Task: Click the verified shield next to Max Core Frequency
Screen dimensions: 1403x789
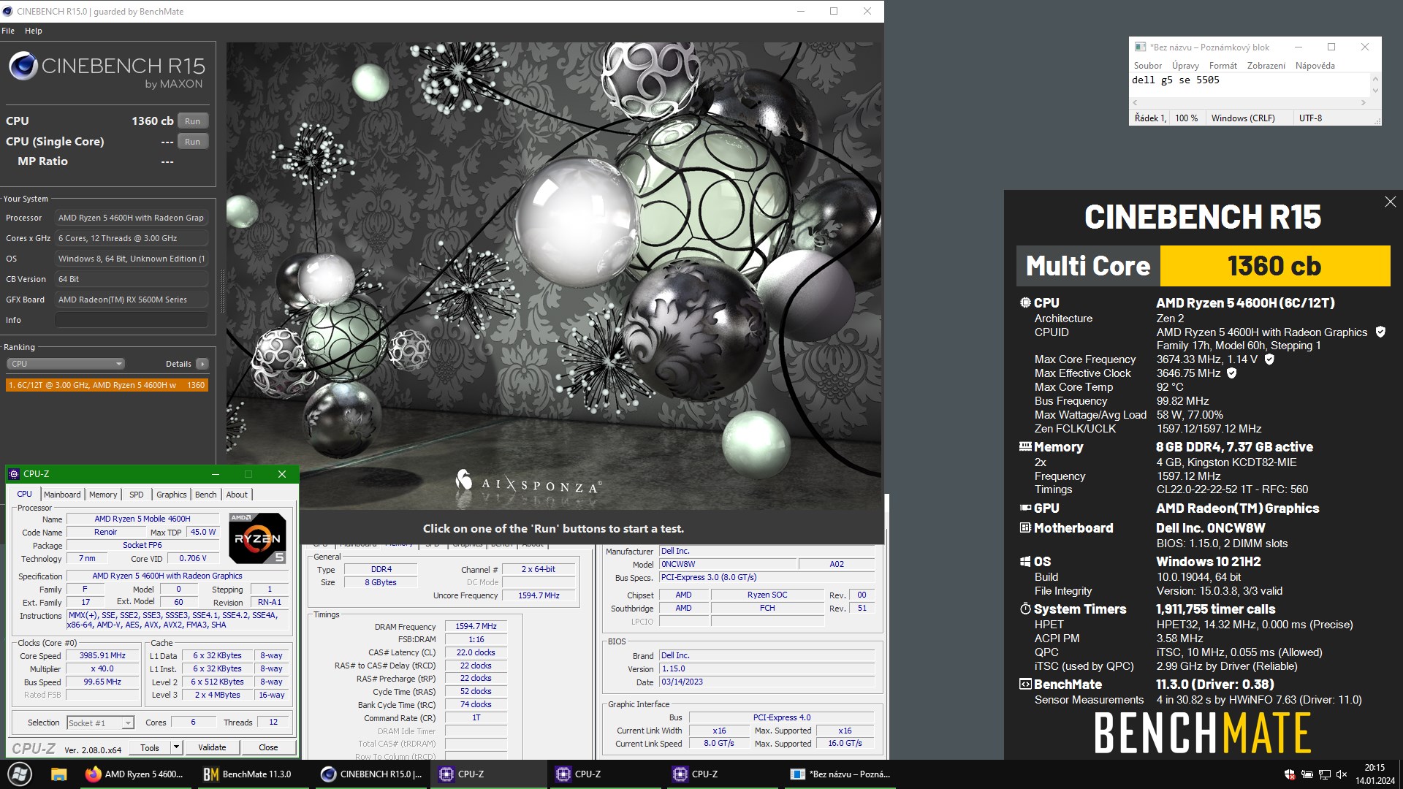Action: tap(1269, 359)
